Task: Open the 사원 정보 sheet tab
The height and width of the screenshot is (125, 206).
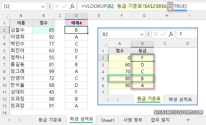Action: click(133, 120)
